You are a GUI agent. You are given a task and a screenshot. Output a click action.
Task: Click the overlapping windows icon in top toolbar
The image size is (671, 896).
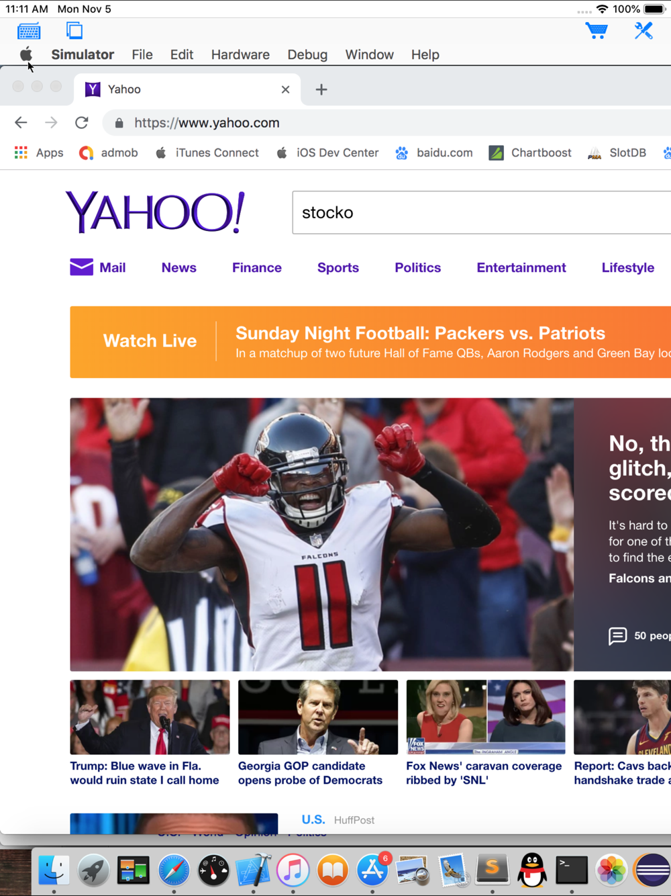[x=74, y=30]
